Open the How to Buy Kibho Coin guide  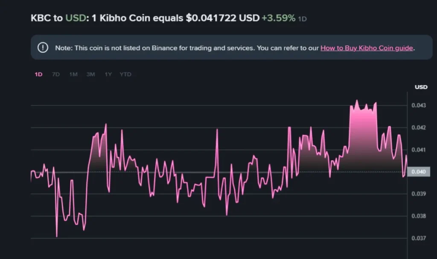click(x=367, y=48)
